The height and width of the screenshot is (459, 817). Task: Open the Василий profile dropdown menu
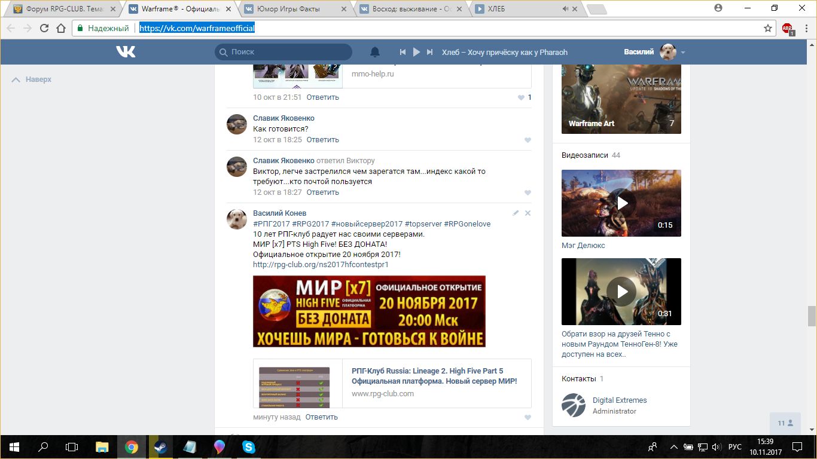pos(682,52)
